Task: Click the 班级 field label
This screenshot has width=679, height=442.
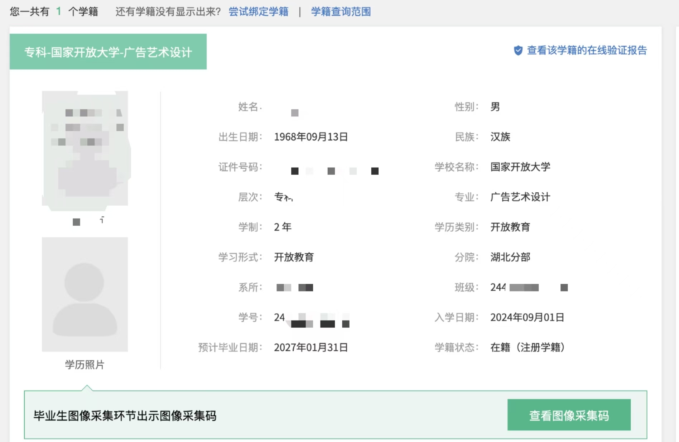Action: [x=467, y=287]
